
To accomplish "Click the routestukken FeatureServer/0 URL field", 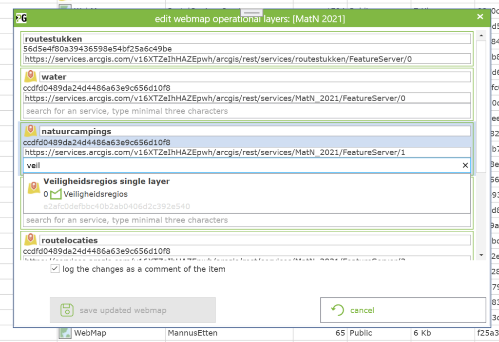I will tap(247, 59).
